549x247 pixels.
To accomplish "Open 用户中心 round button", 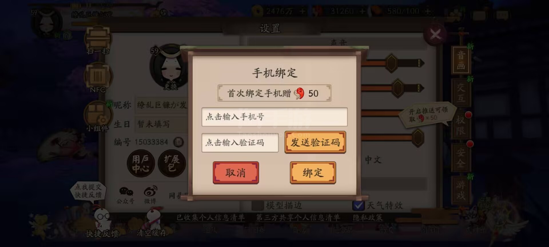I will 141,163.
